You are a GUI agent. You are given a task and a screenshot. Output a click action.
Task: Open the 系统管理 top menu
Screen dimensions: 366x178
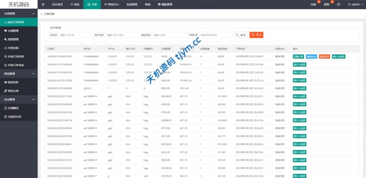(132, 4)
